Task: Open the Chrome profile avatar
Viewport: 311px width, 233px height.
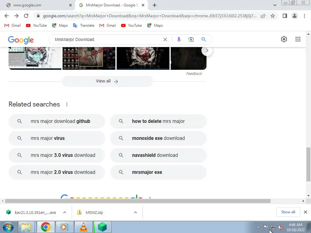Action: coord(295,16)
